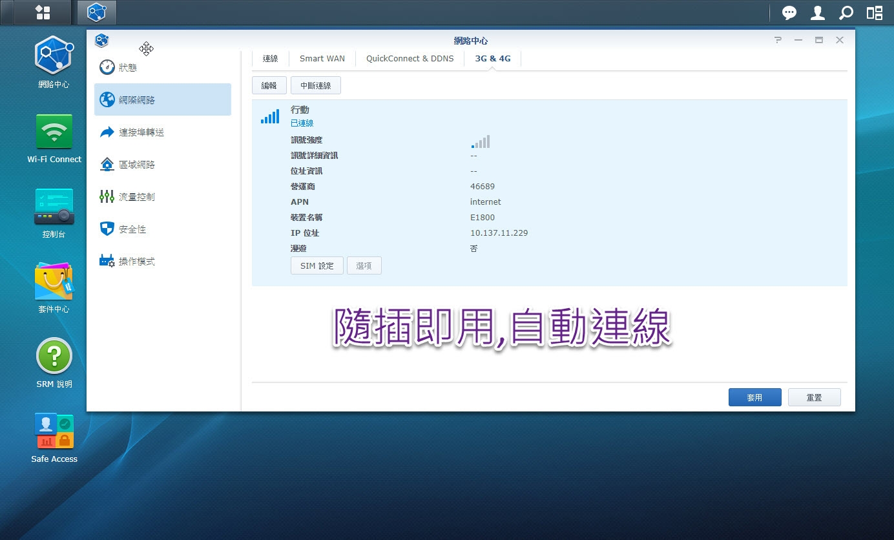The width and height of the screenshot is (894, 540).
Task: Click the 網路中心 window title
Action: point(471,40)
